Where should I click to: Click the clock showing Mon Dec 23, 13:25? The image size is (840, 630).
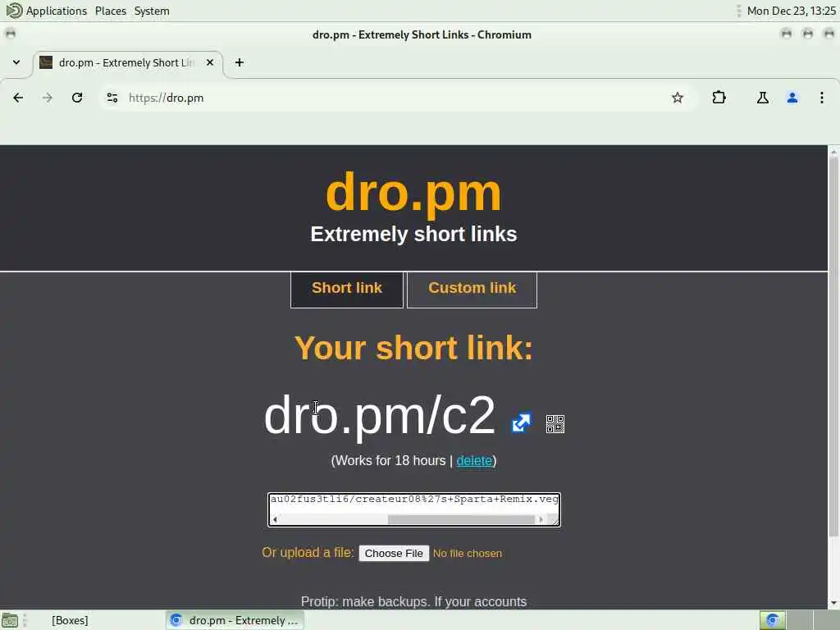point(792,11)
